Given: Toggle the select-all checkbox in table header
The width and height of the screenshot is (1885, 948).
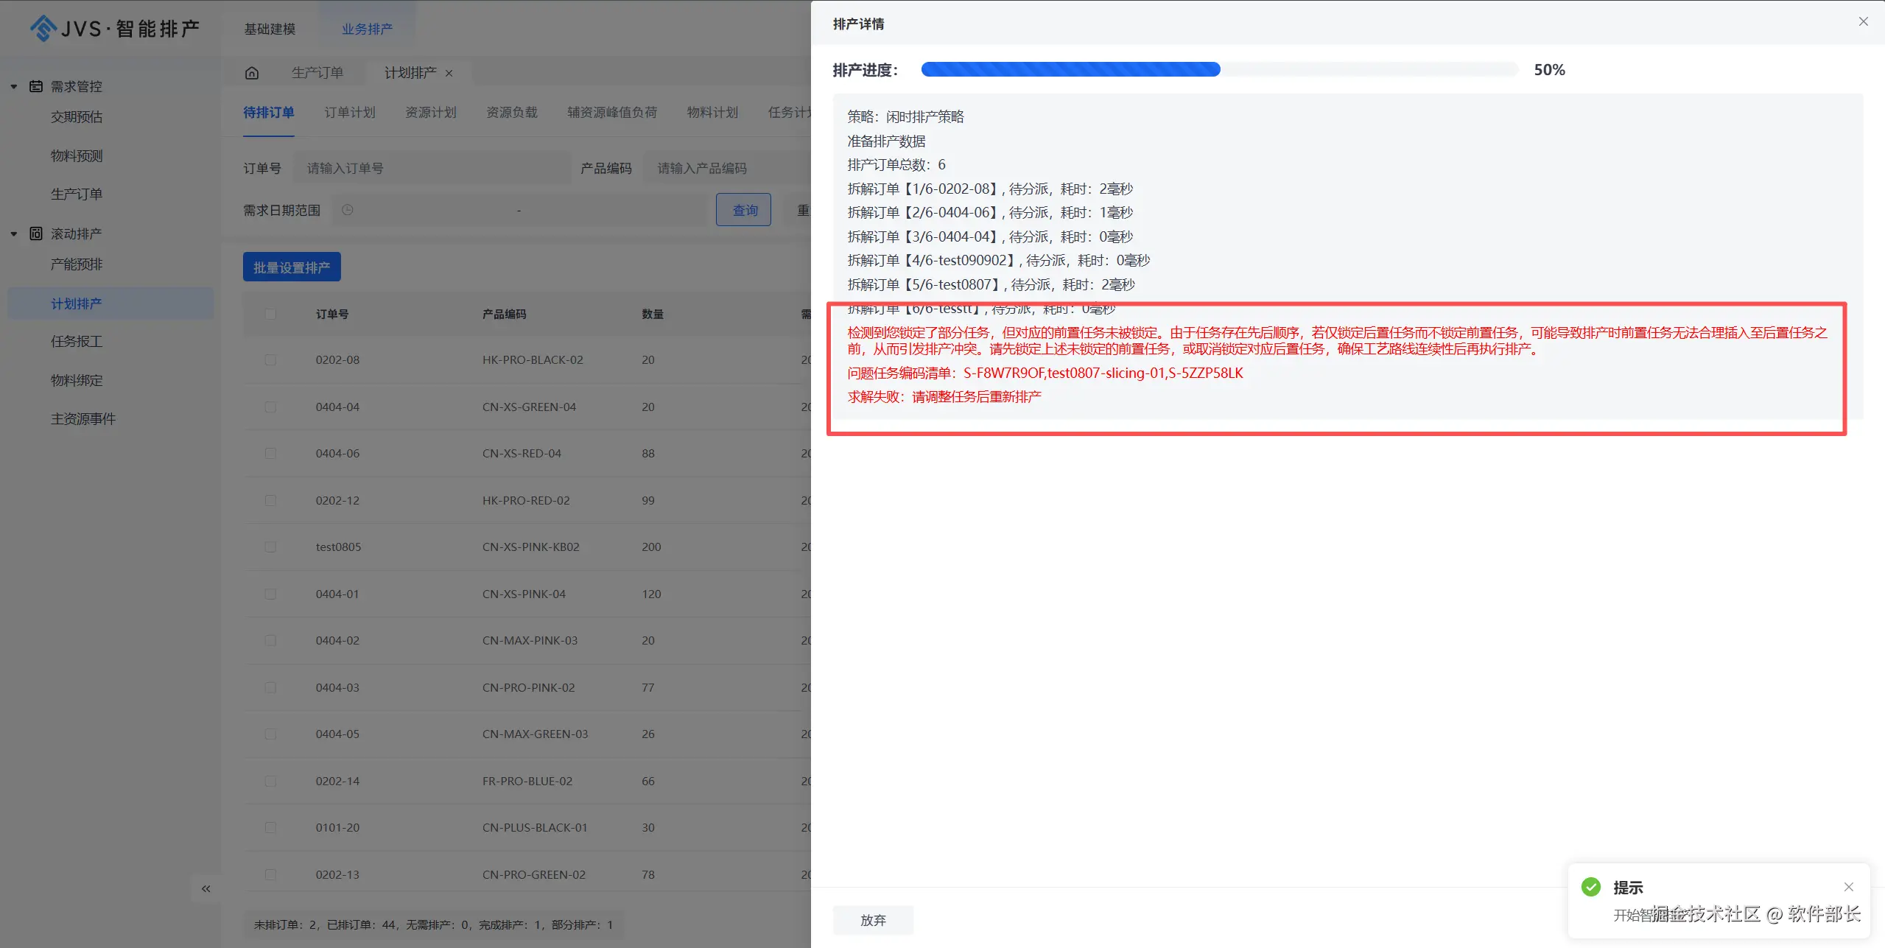Looking at the screenshot, I should [x=270, y=315].
